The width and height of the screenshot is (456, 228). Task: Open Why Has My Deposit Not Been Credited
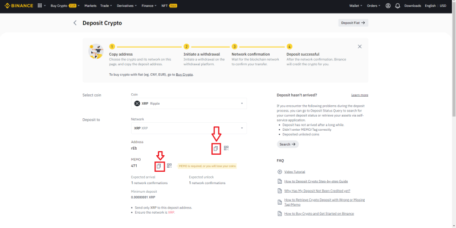pyautogui.click(x=317, y=191)
